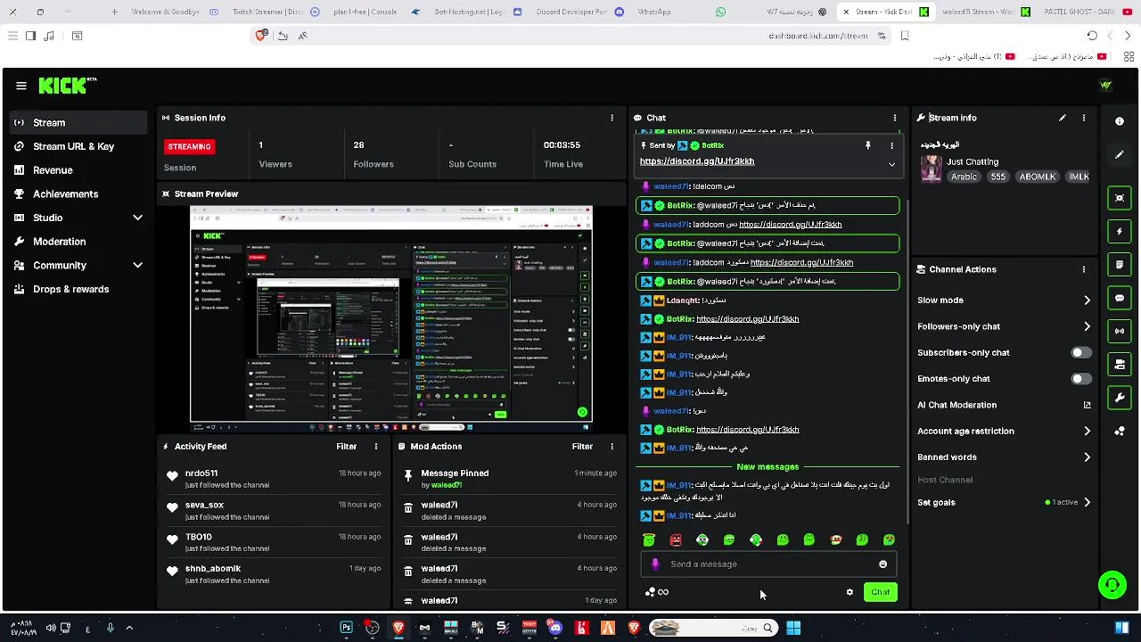Click the Windows Start button
The height and width of the screenshot is (642, 1141).
[793, 628]
